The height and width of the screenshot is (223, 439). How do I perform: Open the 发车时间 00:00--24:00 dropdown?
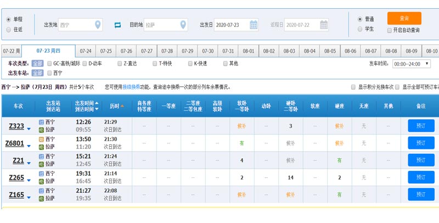[411, 64]
